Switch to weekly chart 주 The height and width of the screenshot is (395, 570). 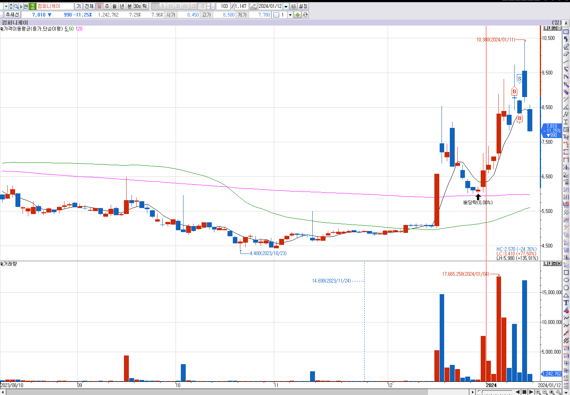click(107, 6)
